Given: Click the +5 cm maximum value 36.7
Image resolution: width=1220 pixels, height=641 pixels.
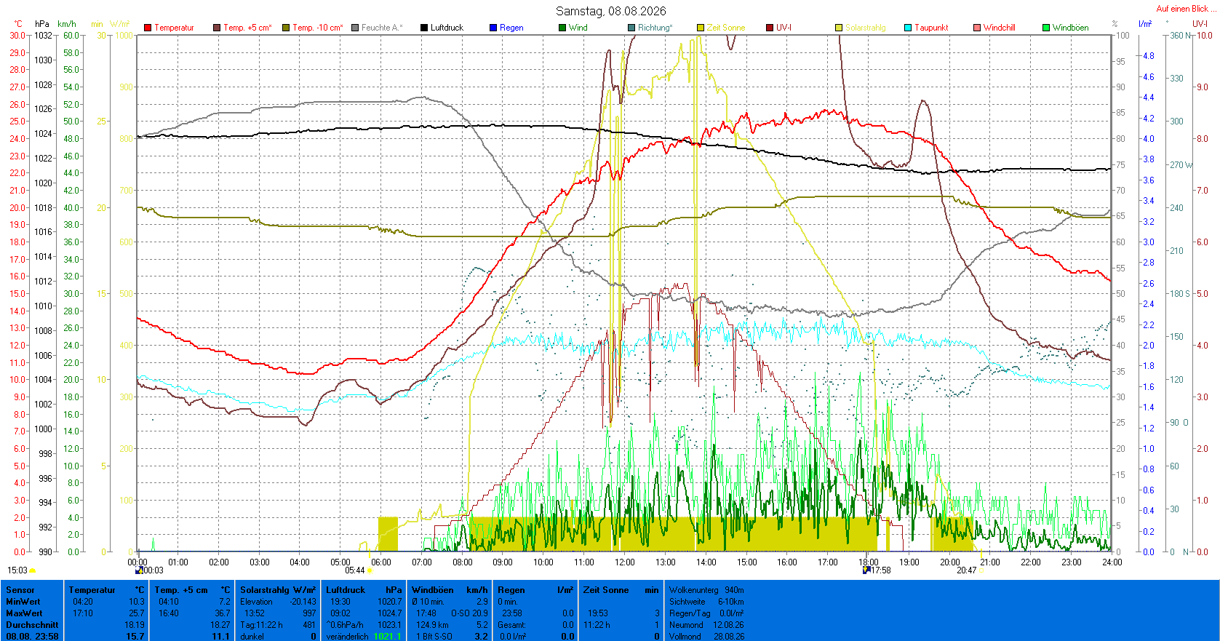Looking at the screenshot, I should (223, 613).
